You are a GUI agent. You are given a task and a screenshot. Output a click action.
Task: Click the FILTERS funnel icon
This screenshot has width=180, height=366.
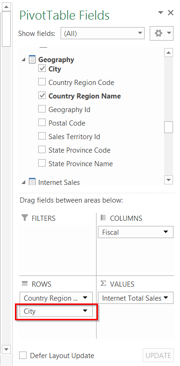24,218
